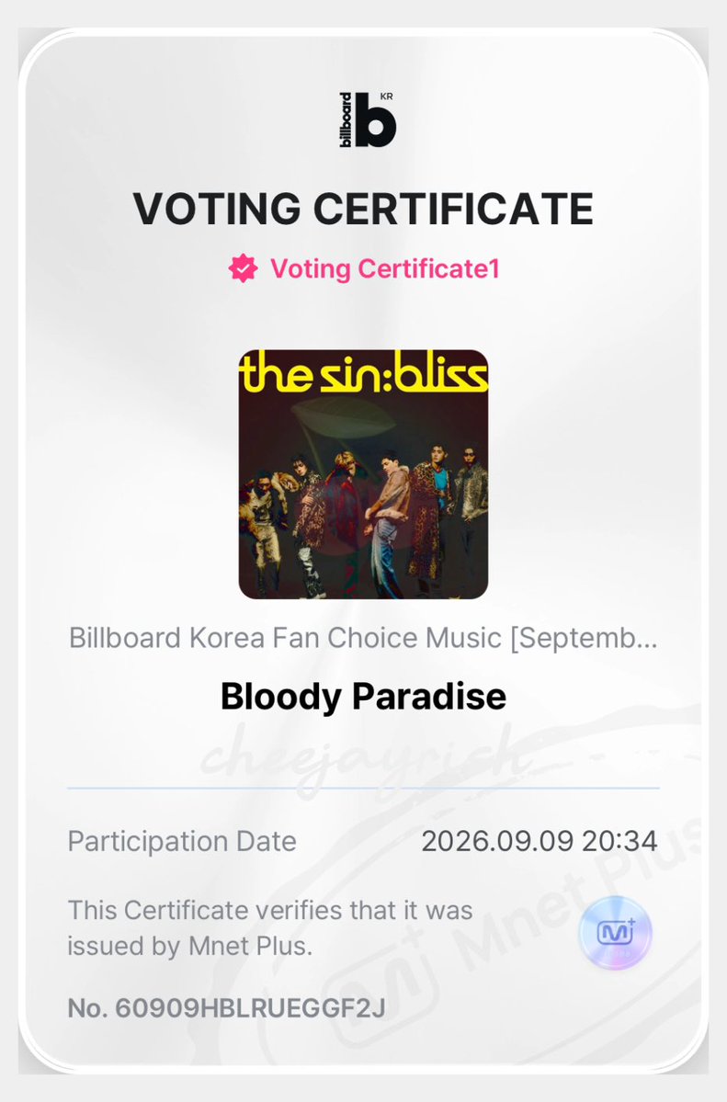Open the sin:bliss album cover
Image resolution: width=727 pixels, height=1102 pixels.
point(364,474)
